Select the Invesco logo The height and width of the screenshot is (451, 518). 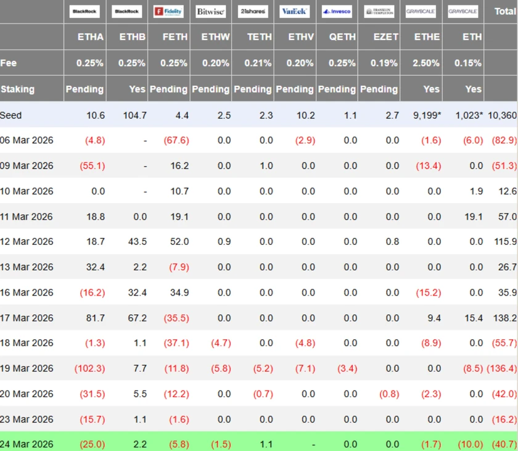click(337, 12)
